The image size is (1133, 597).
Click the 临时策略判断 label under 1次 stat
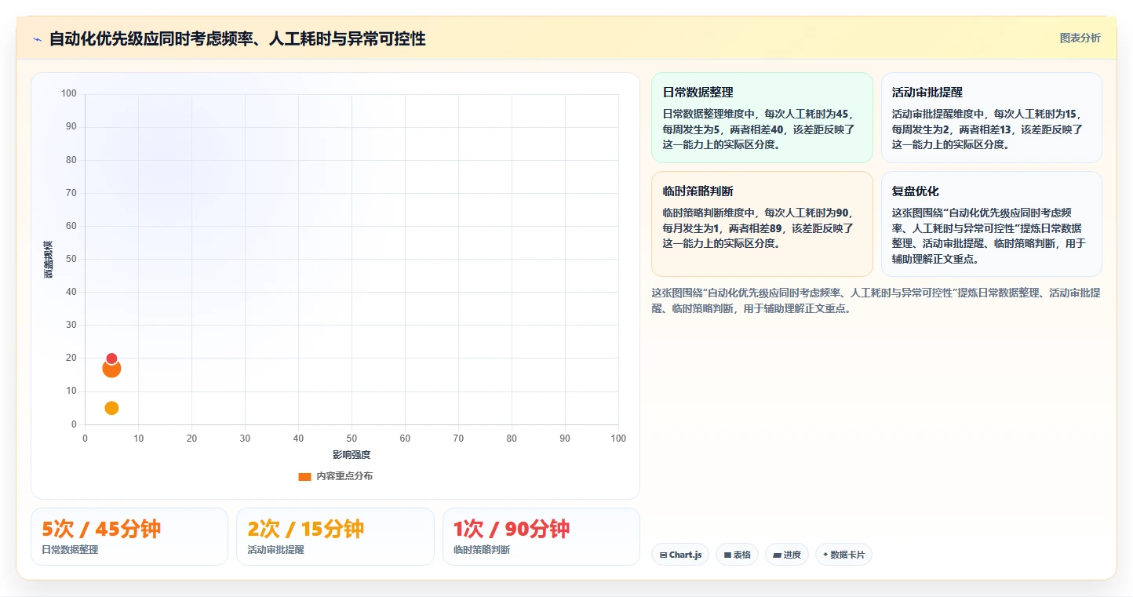click(482, 550)
